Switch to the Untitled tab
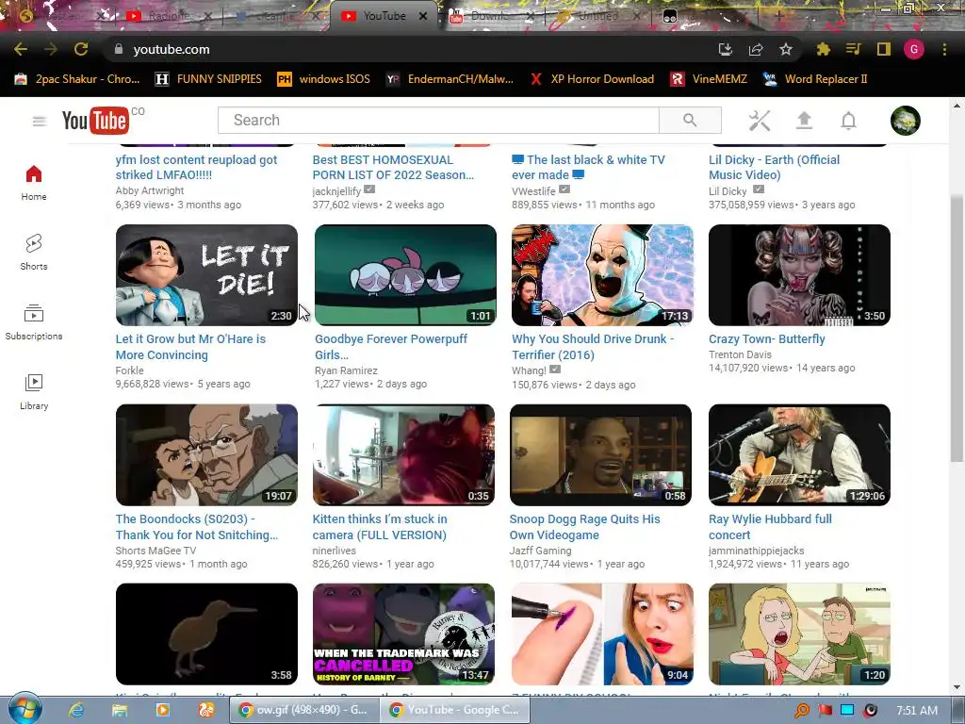 597,16
